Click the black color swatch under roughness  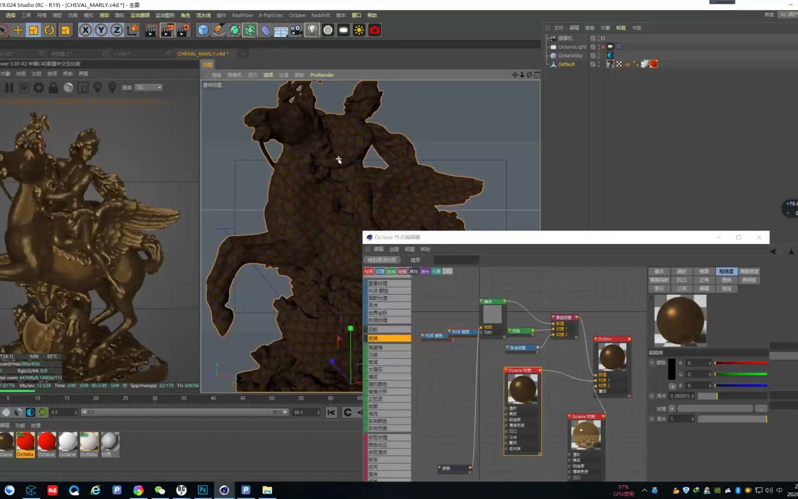click(672, 369)
